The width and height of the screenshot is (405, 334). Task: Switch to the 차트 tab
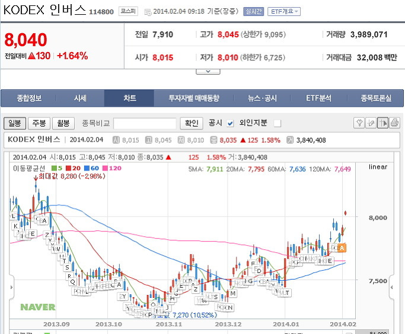point(129,98)
